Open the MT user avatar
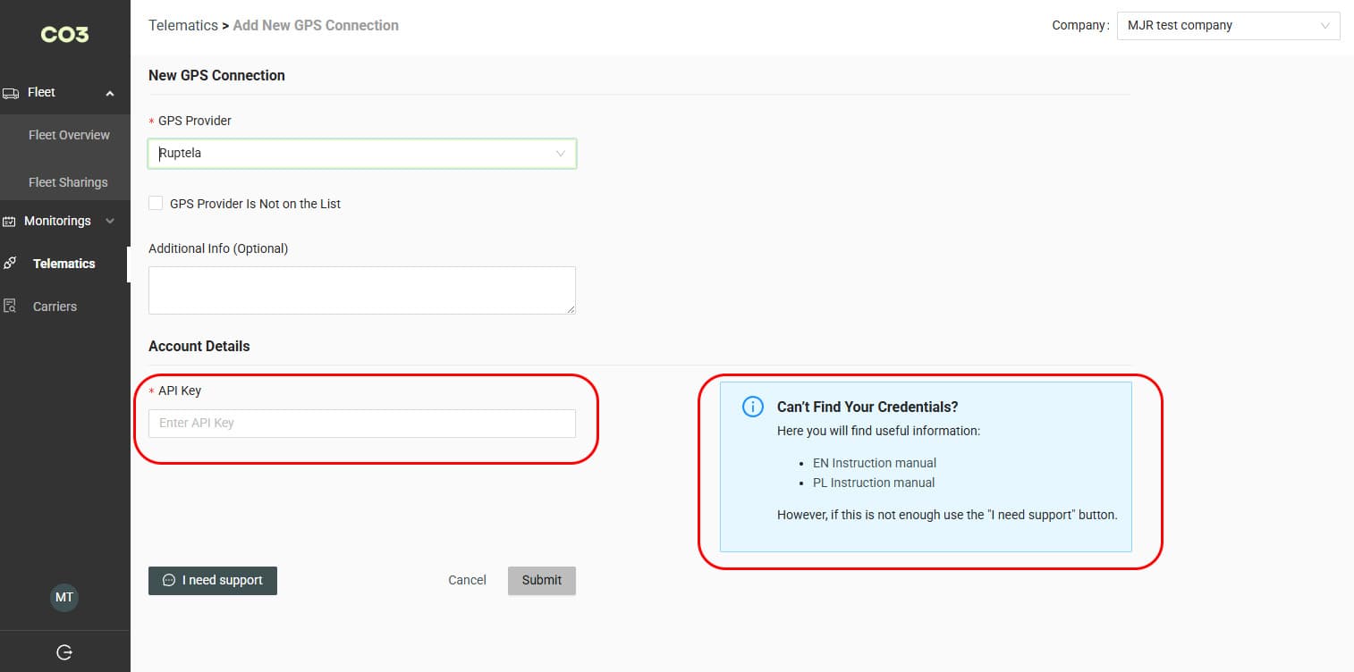Image resolution: width=1354 pixels, height=672 pixels. tap(63, 597)
